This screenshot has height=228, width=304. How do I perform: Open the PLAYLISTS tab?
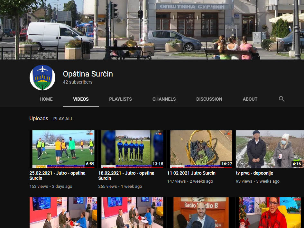pyautogui.click(x=120, y=99)
